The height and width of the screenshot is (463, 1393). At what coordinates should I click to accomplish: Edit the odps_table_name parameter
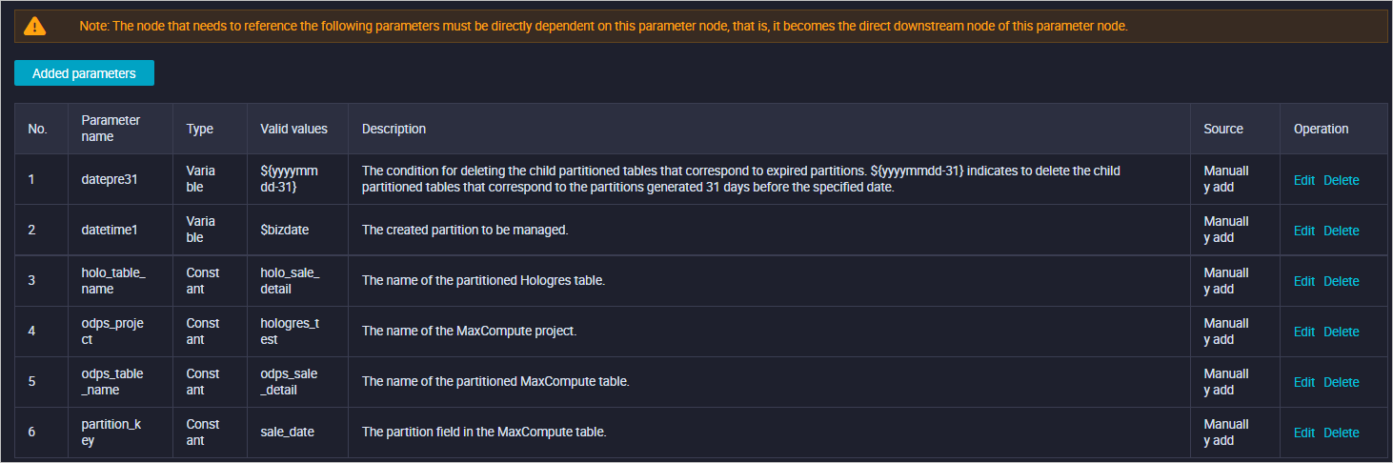(1303, 382)
